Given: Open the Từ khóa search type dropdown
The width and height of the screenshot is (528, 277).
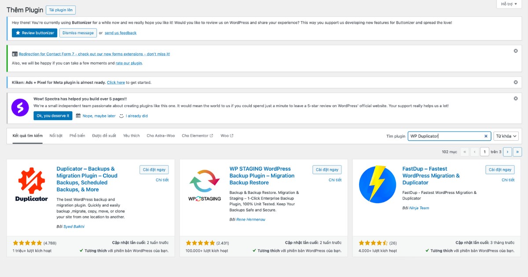Looking at the screenshot, I should (x=506, y=136).
